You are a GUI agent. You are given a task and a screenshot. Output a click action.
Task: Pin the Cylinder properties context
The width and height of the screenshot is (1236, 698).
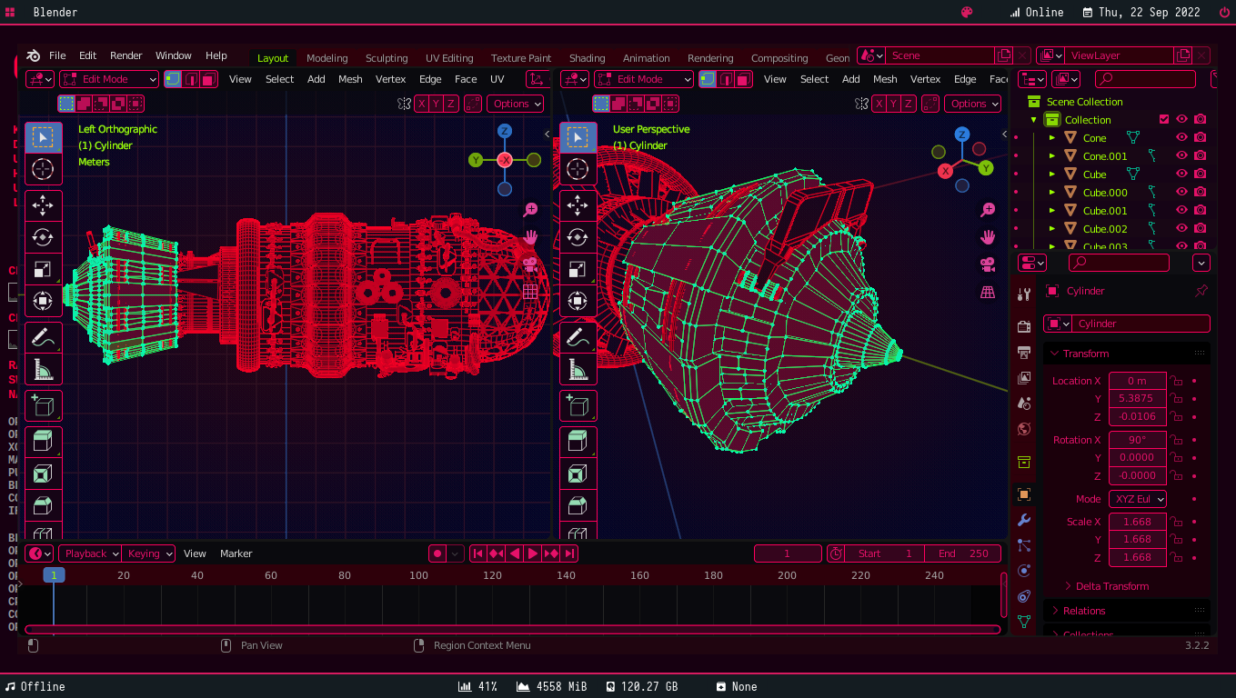coord(1201,291)
